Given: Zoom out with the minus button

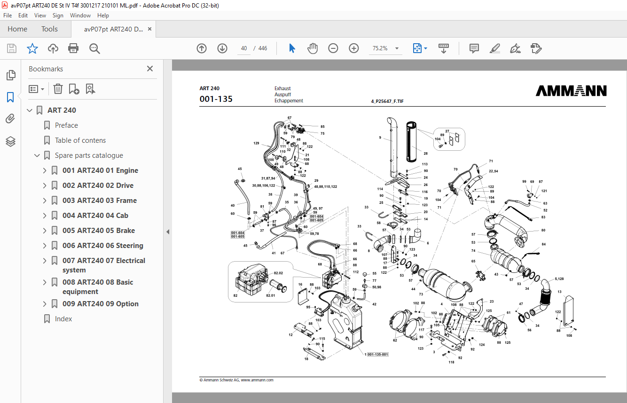Looking at the screenshot, I should pos(333,48).
